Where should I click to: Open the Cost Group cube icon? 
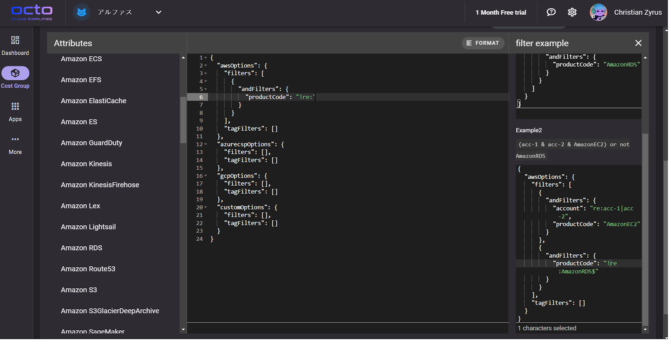coord(15,73)
